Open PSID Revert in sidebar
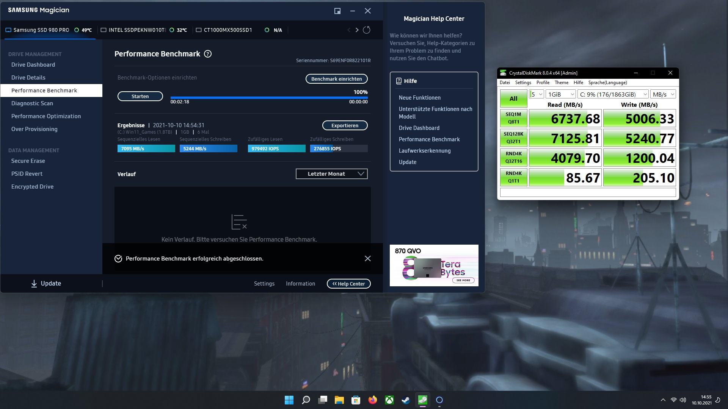 [x=27, y=174]
